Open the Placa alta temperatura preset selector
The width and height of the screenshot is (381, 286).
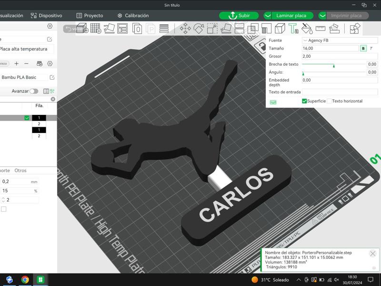[x=26, y=49]
